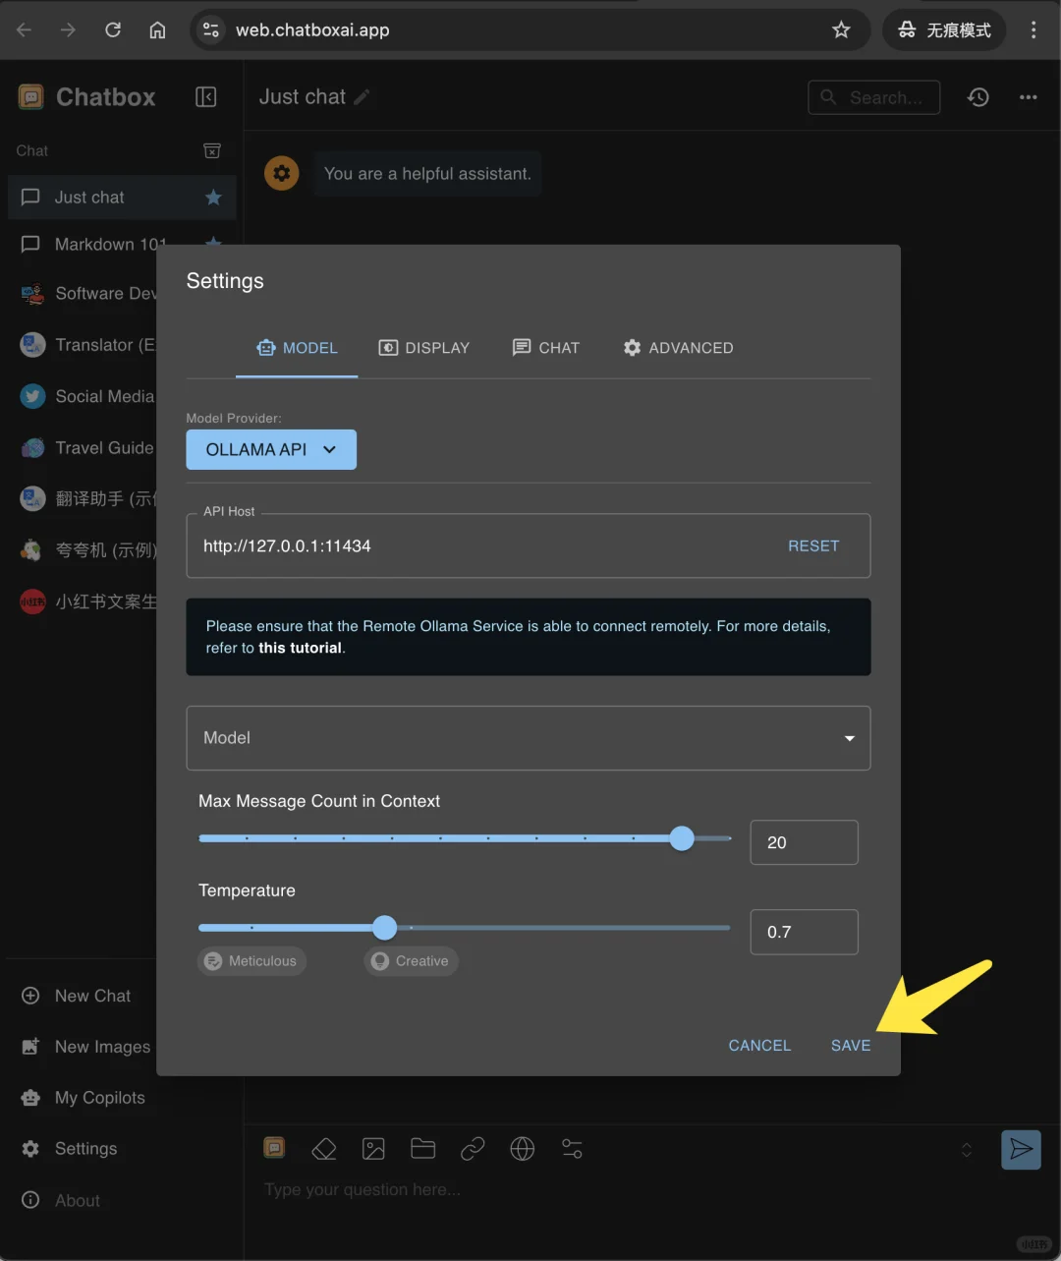Switch to the ADVANCED tab
Viewport: 1061px width, 1261px height.
pyautogui.click(x=679, y=348)
